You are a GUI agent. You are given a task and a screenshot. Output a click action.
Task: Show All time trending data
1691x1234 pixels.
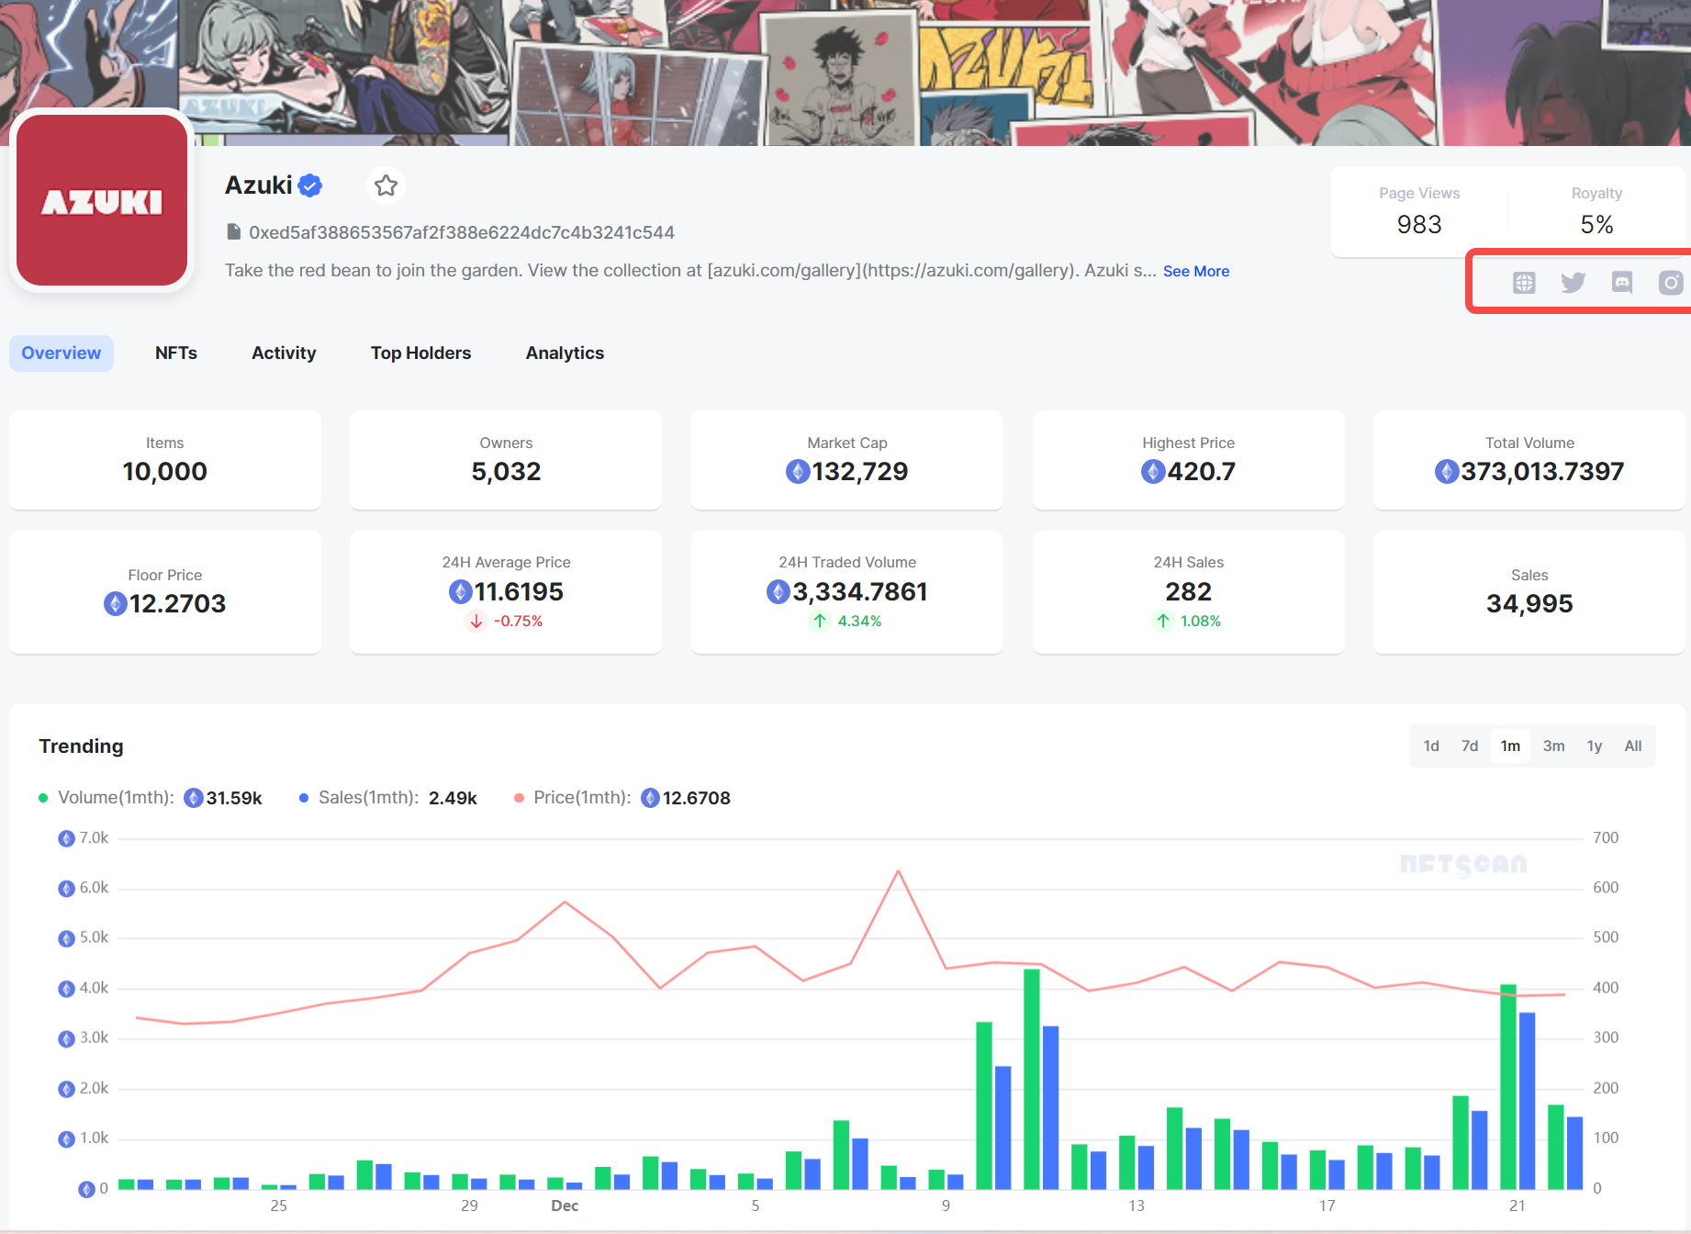click(1633, 746)
